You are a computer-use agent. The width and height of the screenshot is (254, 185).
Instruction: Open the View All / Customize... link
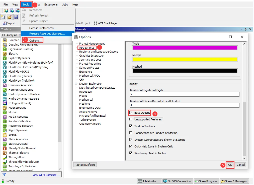point(46,175)
